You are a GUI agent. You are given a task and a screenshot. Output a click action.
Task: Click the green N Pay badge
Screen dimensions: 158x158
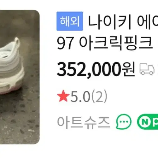pos(148,122)
